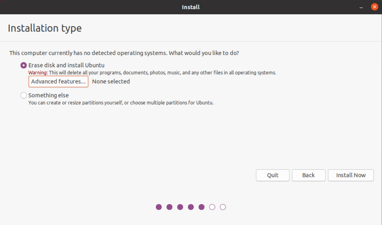Select the "Erase disk and install Ubuntu" option

coord(24,65)
